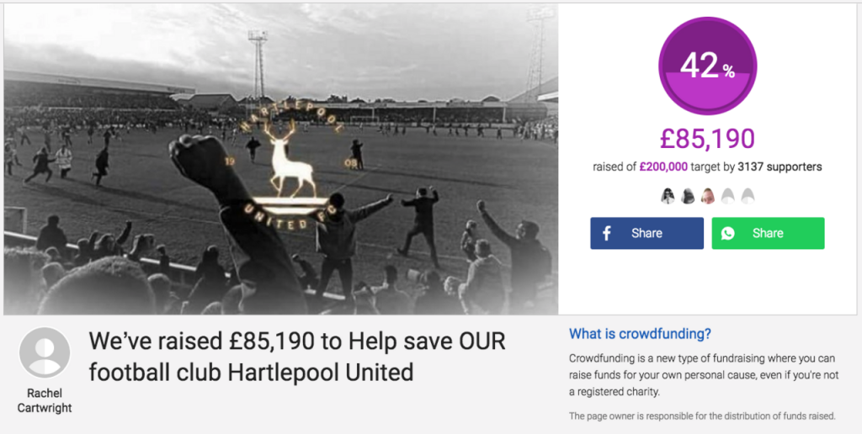
Task: Click the 42% progress circle
Action: click(x=707, y=66)
